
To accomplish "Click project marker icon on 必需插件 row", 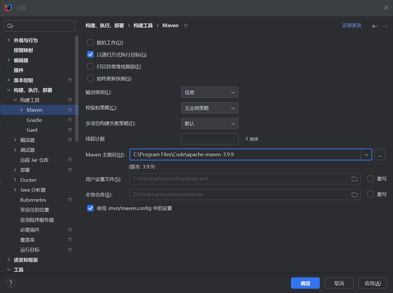I will pyautogui.click(x=70, y=230).
